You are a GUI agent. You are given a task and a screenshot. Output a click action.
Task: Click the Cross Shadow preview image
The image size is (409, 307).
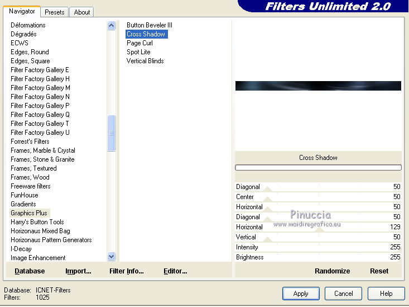click(318, 86)
